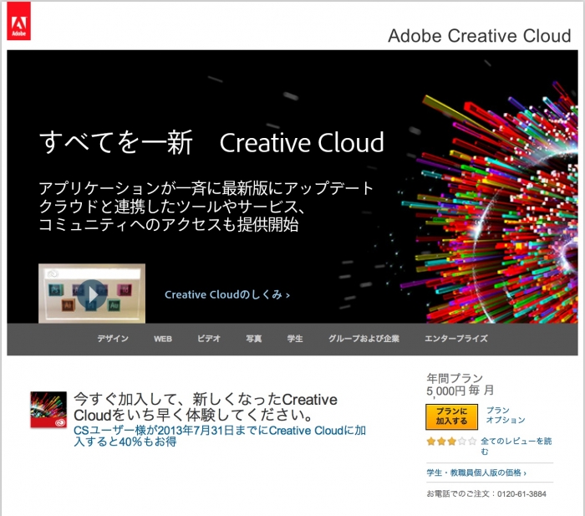Image resolution: width=585 pixels, height=516 pixels.
Task: Open the CSユーザー様 40% discount link
Action: [220, 436]
